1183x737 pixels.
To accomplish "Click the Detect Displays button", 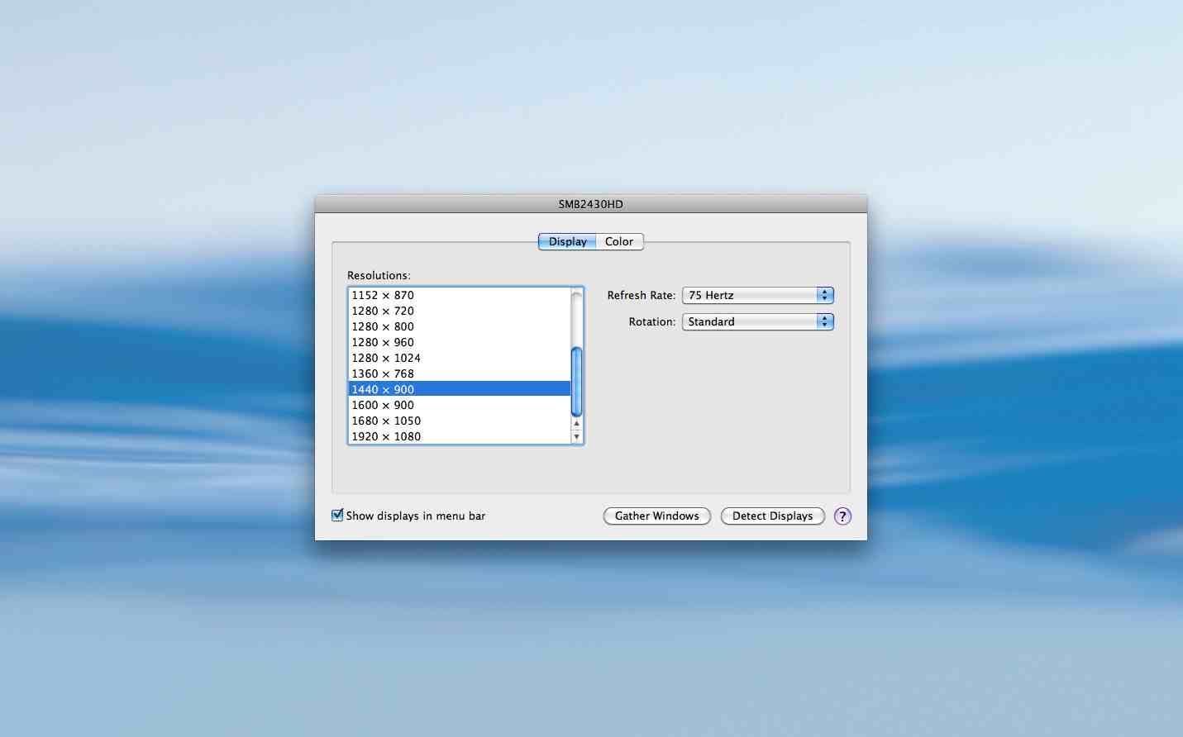I will coord(772,516).
